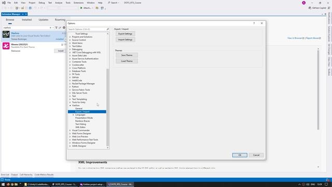Click the open folder icon in toolbar
Image resolution: width=332 pixels, height=187 pixels.
pos(97,8)
